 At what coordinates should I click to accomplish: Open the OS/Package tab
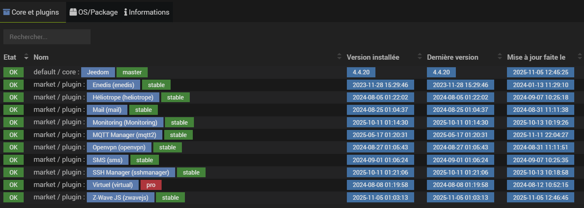pyautogui.click(x=94, y=12)
